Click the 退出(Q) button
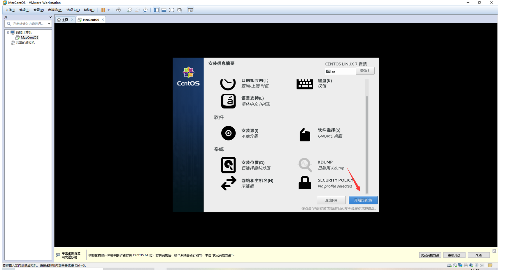 (331, 200)
